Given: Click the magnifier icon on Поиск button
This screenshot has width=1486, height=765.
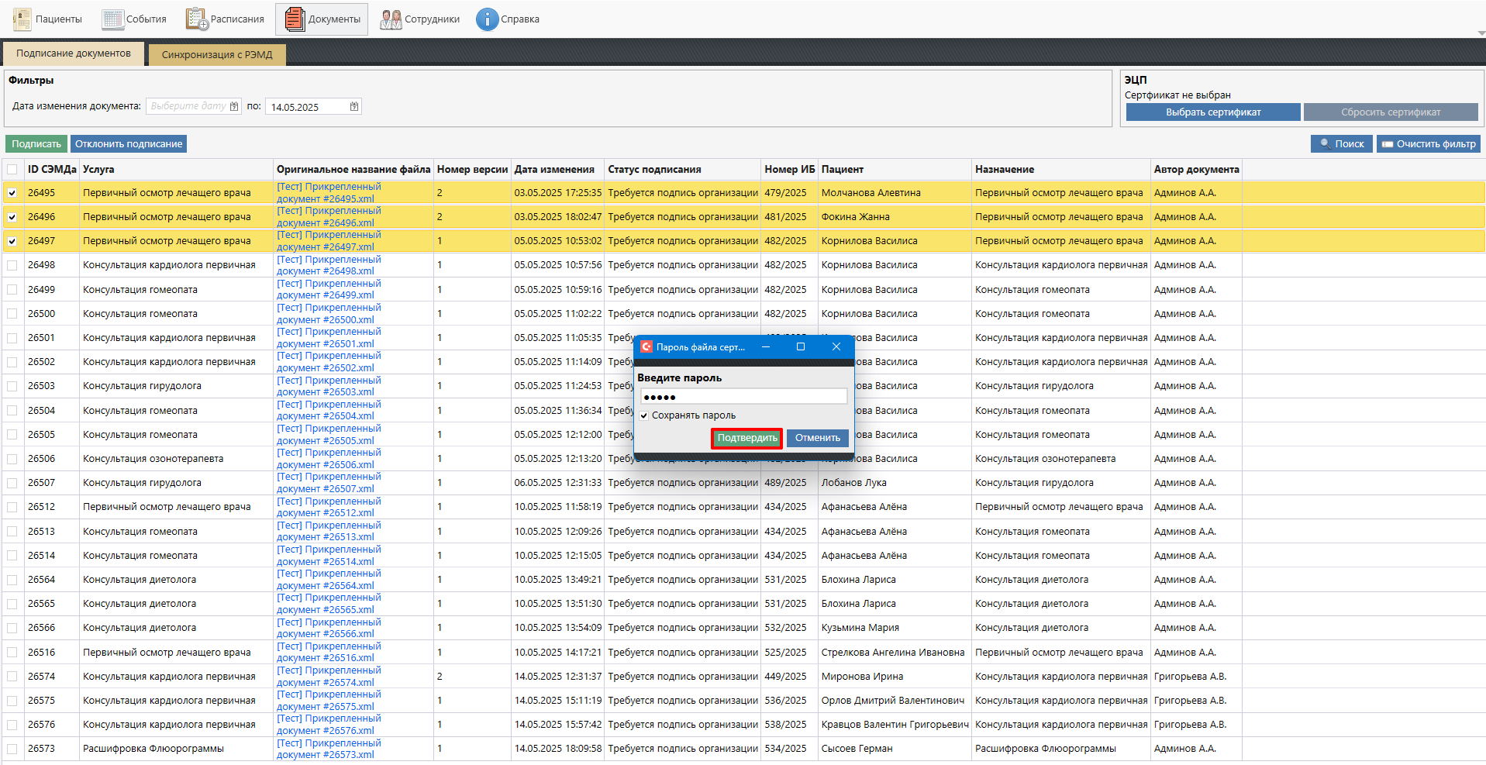Looking at the screenshot, I should point(1325,144).
